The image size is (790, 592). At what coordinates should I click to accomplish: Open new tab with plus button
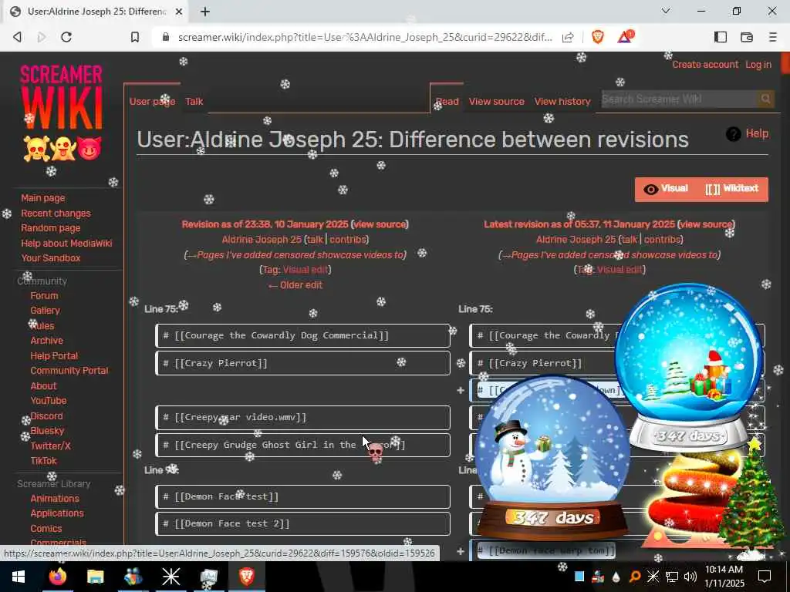[205, 12]
